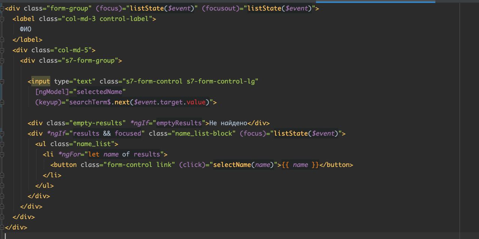
Task: Click the "s7-form-group" class value
Action: (90, 61)
